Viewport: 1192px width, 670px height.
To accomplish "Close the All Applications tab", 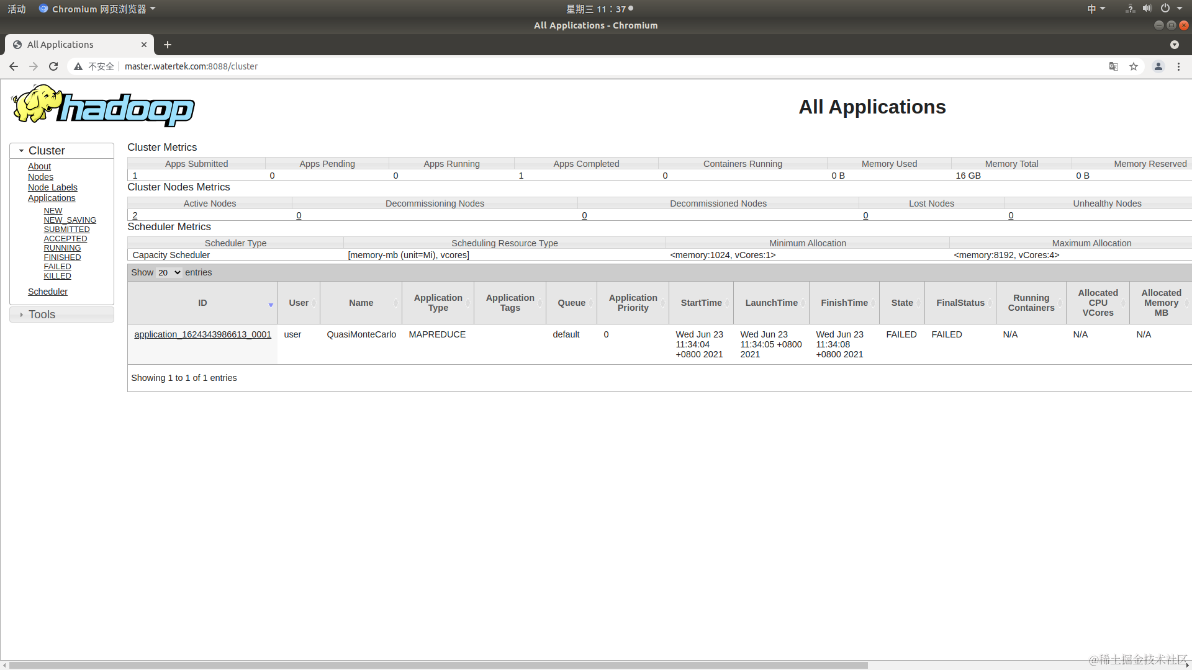I will tap(144, 45).
